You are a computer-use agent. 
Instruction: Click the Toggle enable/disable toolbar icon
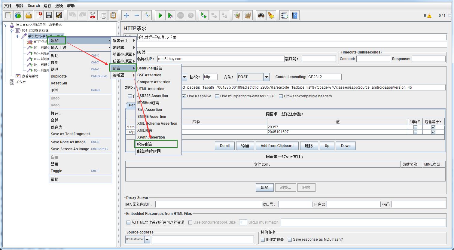pos(147,15)
